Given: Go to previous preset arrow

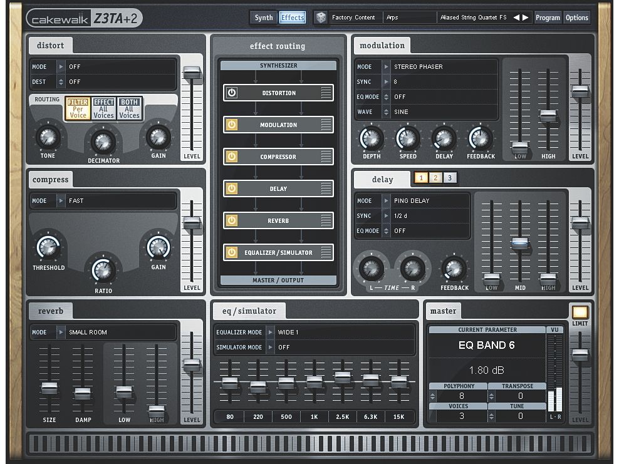Looking at the screenshot, I should (x=516, y=18).
